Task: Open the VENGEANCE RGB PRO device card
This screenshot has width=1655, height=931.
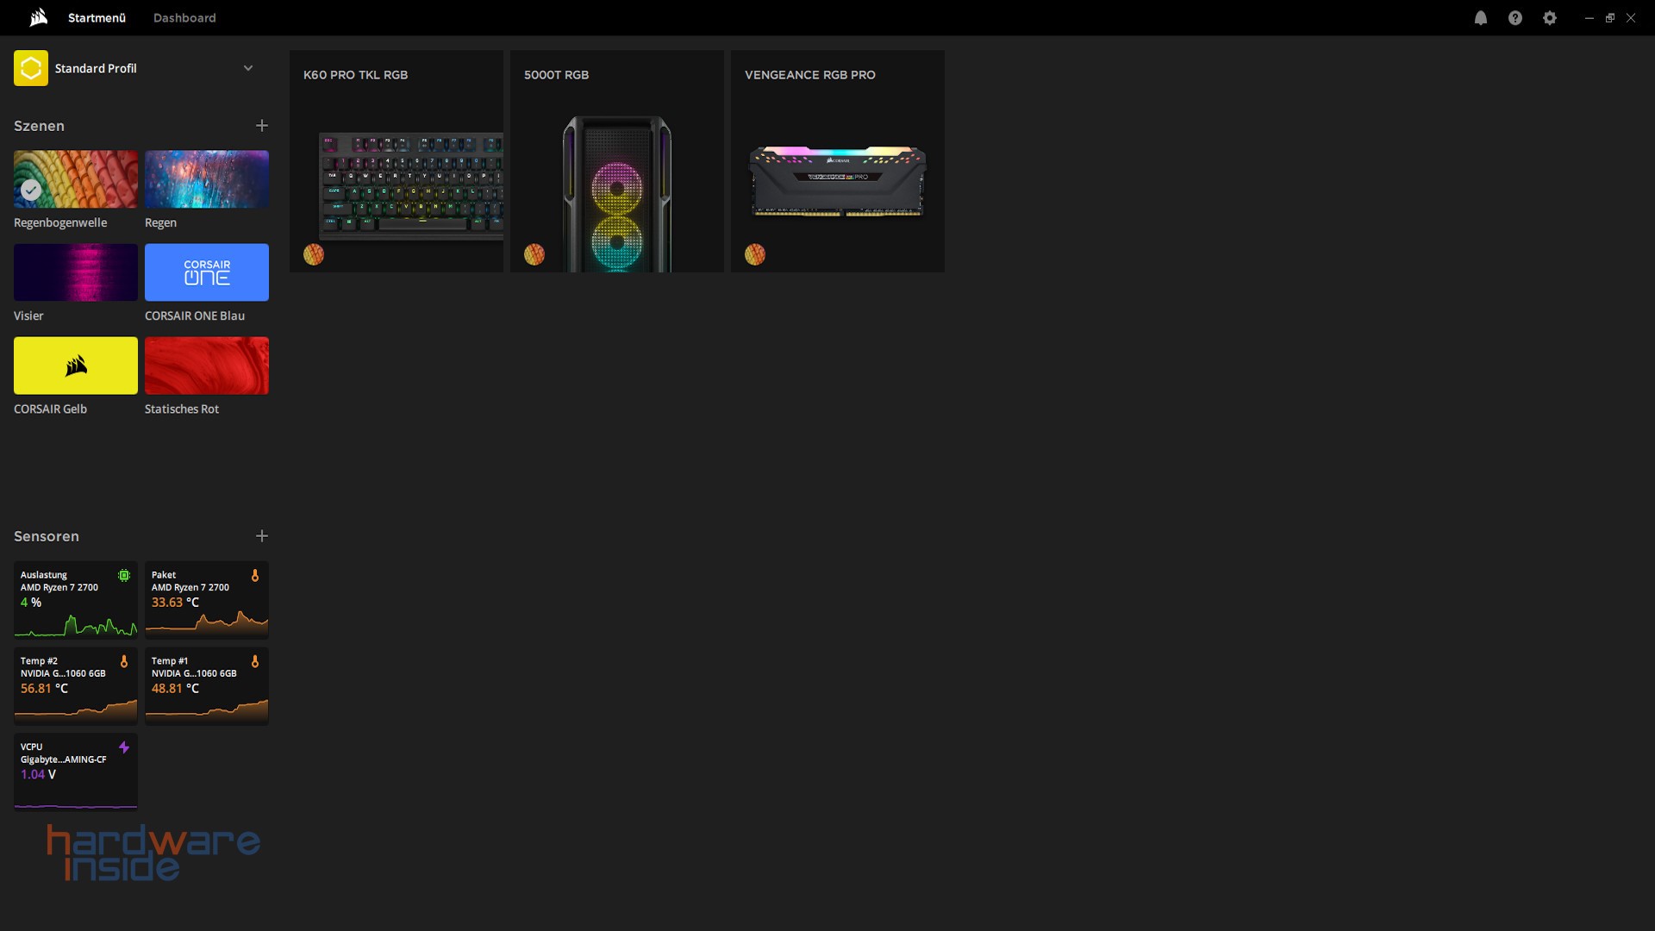Action: click(838, 161)
